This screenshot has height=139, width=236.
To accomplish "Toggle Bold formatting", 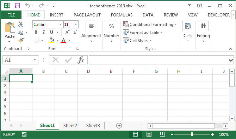I will (x=36, y=32).
